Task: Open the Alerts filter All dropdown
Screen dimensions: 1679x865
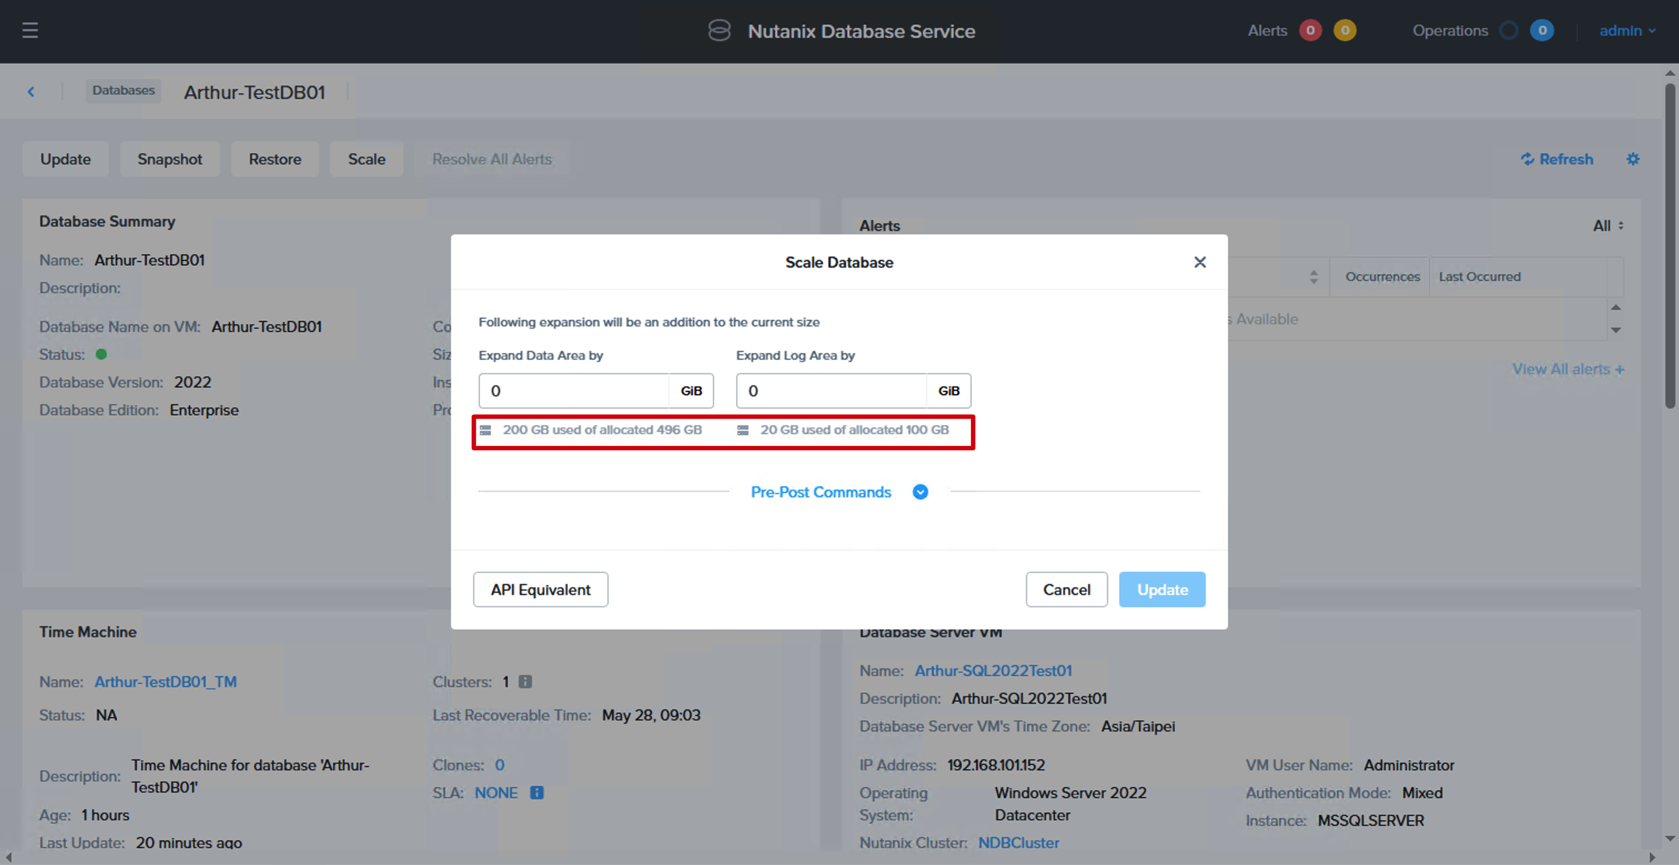Action: click(x=1608, y=225)
